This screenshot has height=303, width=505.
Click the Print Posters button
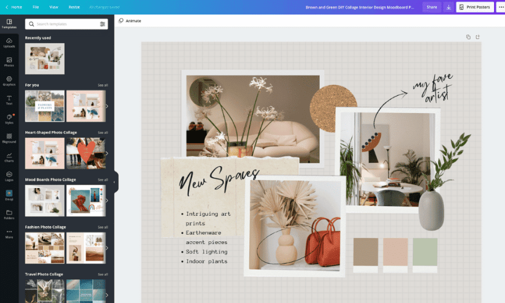[x=475, y=7]
